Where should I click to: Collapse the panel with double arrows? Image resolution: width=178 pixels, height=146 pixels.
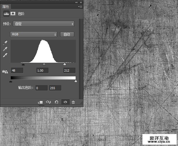(76, 2)
